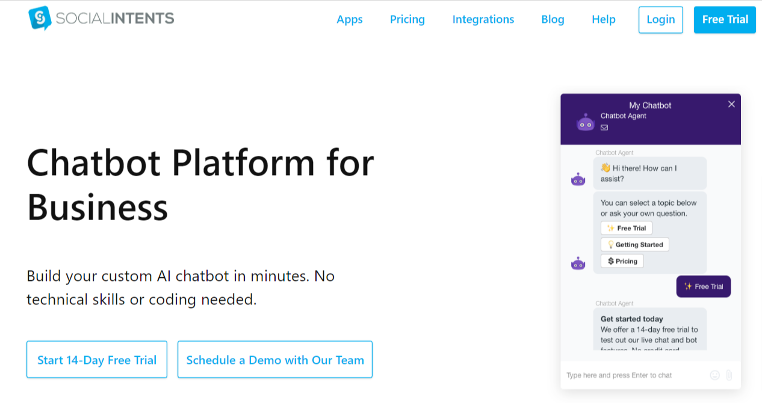762x403 pixels.
Task: Close the My Chatbot widget
Action: click(x=731, y=104)
